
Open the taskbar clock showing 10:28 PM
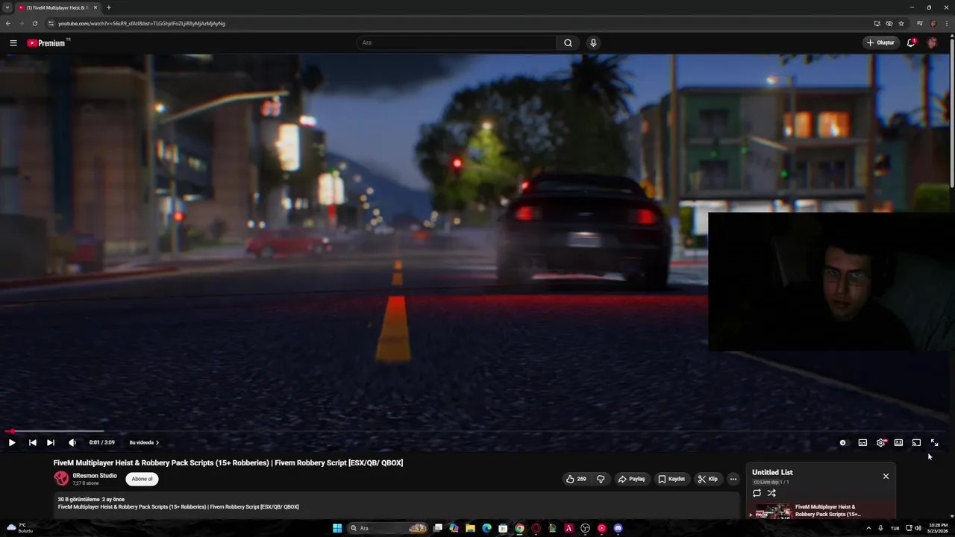pyautogui.click(x=938, y=528)
